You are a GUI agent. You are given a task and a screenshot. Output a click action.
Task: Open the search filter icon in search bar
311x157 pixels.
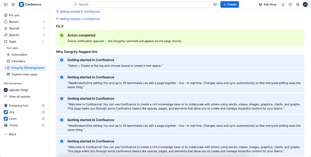[215, 4]
